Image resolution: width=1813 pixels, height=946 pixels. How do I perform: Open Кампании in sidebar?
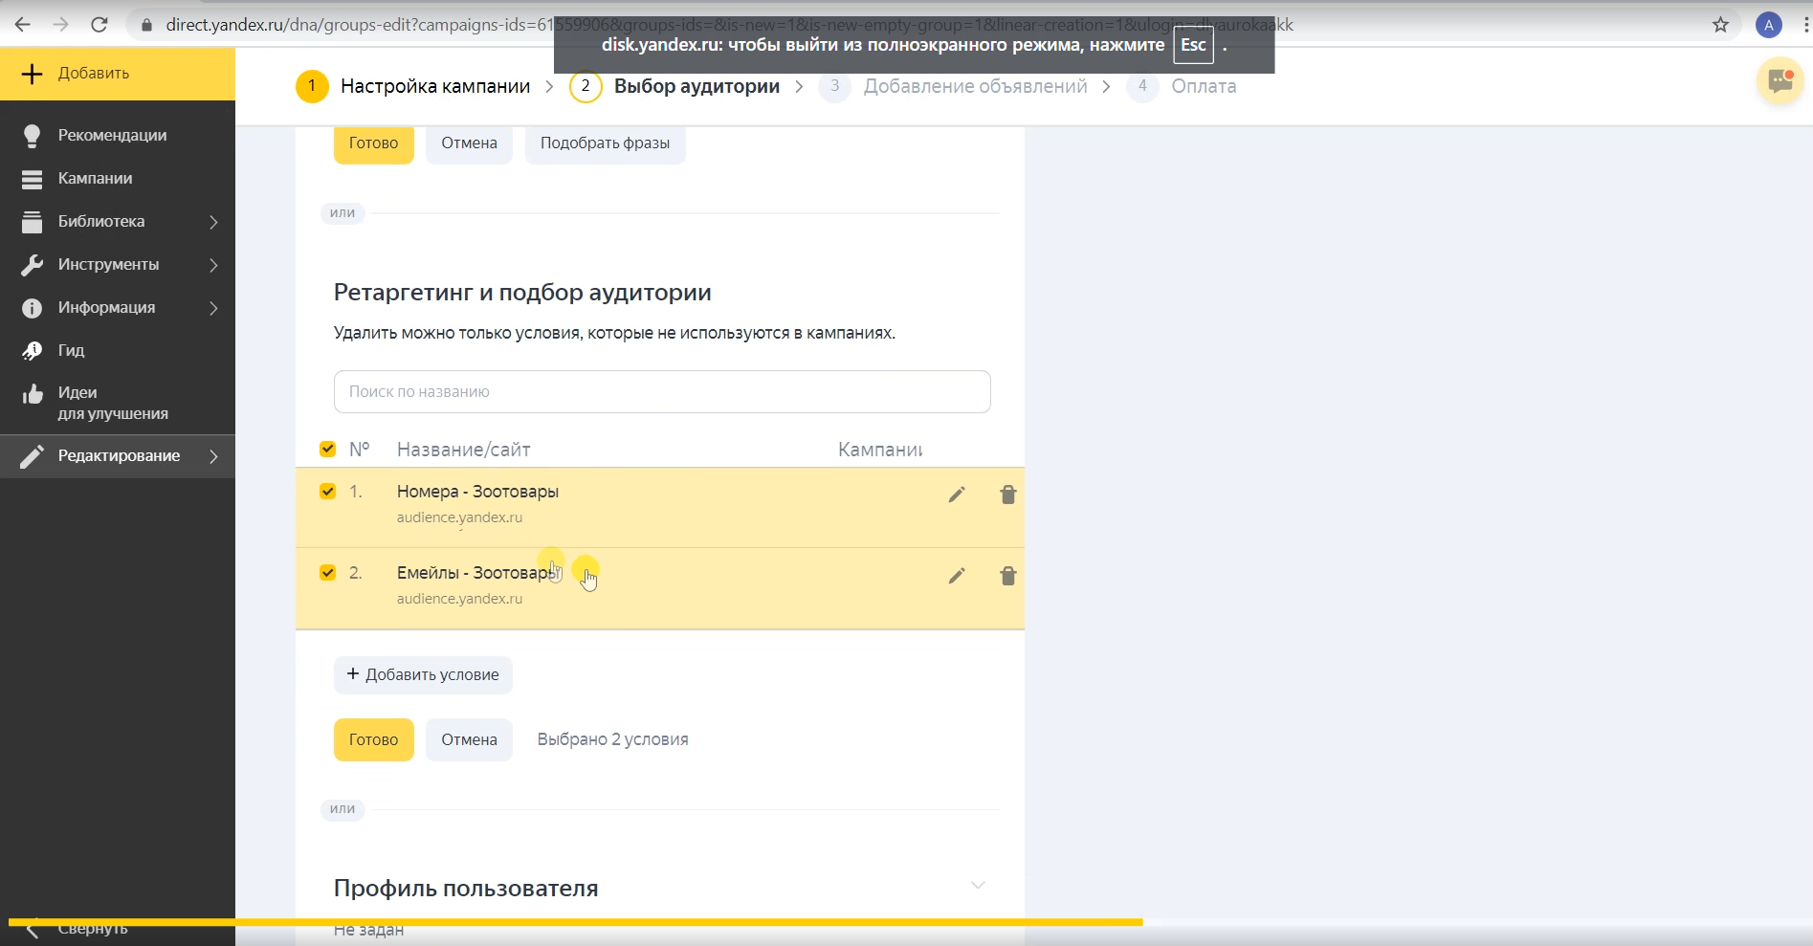coord(95,179)
